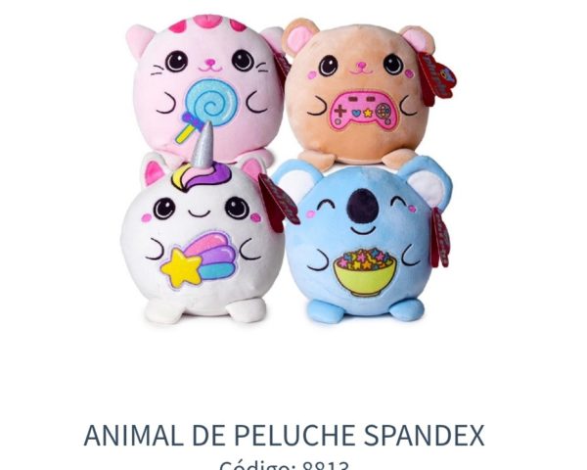This screenshot has height=470, width=587.
Task: Click the Código 8813 product code text
Action: pos(284,465)
